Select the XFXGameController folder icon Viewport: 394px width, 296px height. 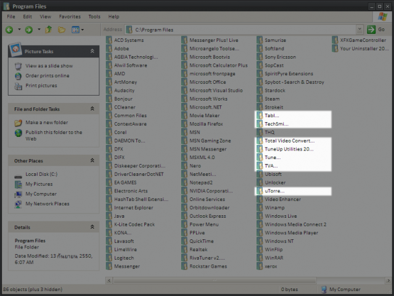[x=335, y=40]
